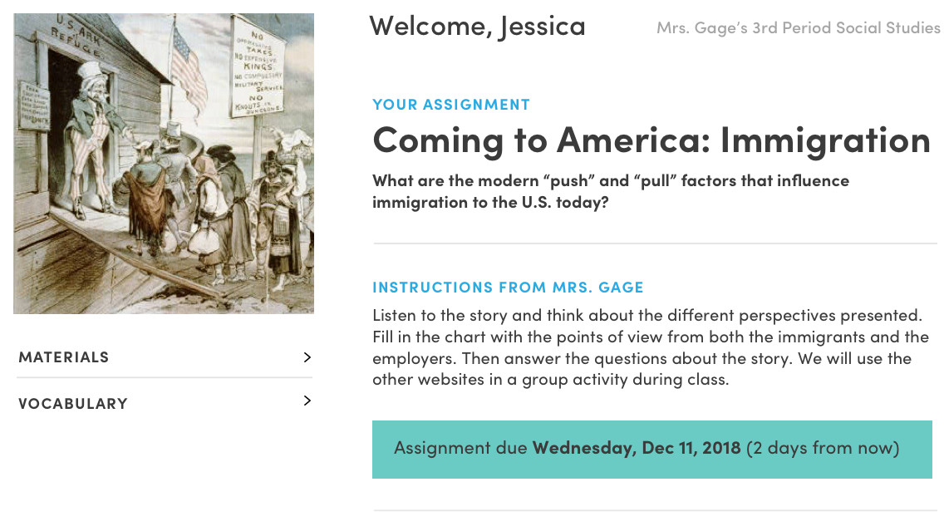The width and height of the screenshot is (944, 531).
Task: Open the VOCABULARY sidebar item
Action: tap(165, 403)
